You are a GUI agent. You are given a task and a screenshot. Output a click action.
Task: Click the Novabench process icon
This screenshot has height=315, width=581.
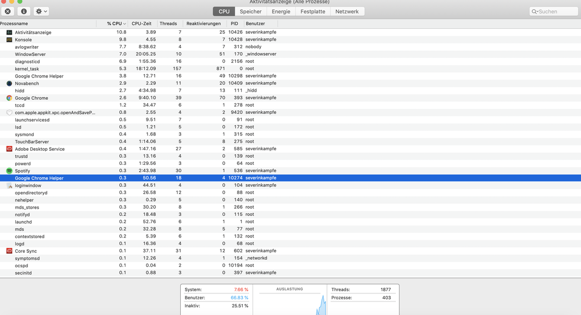[x=9, y=83]
